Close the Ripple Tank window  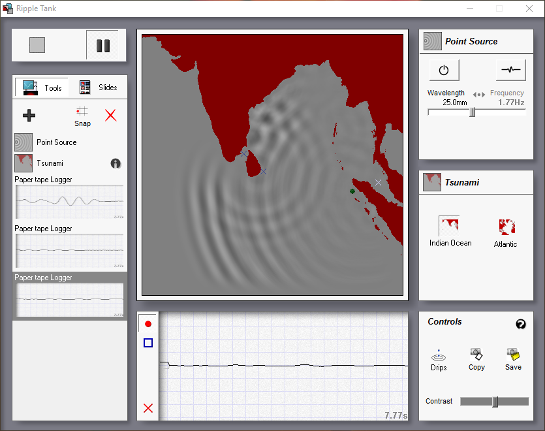[x=529, y=8]
